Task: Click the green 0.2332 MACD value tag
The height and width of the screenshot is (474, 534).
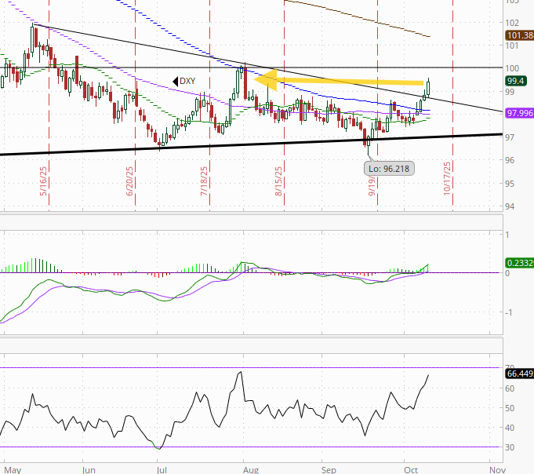Action: [520, 263]
